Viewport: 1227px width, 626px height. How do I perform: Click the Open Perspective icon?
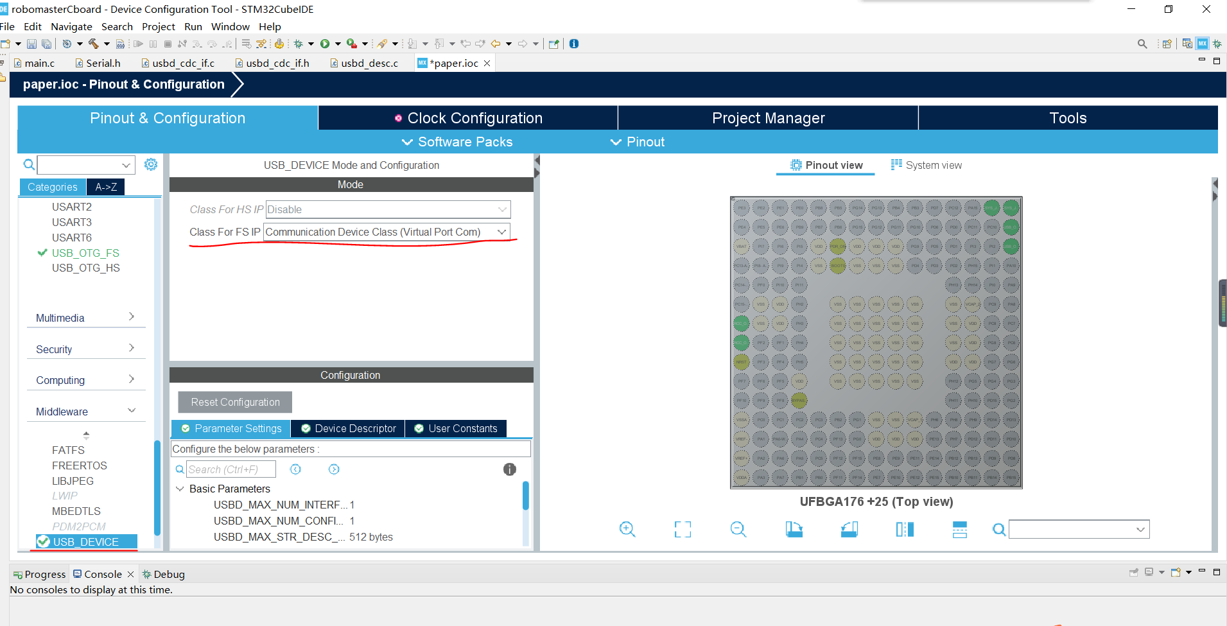tap(1167, 44)
